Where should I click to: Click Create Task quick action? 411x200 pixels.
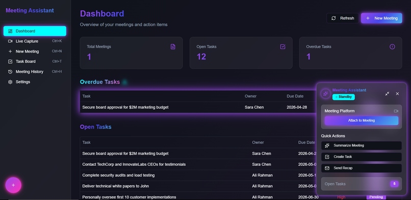tap(362, 157)
